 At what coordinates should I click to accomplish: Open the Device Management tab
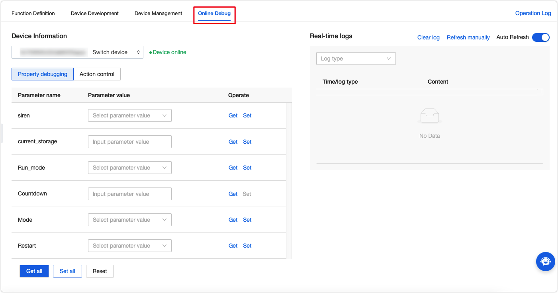[158, 14]
